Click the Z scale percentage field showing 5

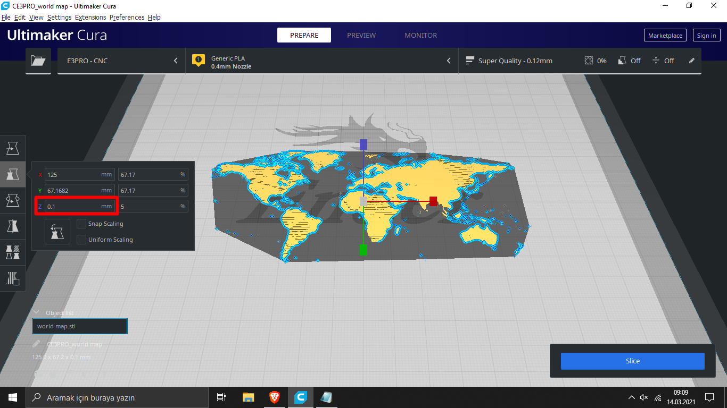pos(153,206)
